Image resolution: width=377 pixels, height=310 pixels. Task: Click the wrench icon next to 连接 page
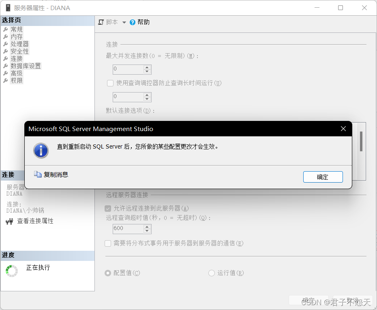point(6,58)
